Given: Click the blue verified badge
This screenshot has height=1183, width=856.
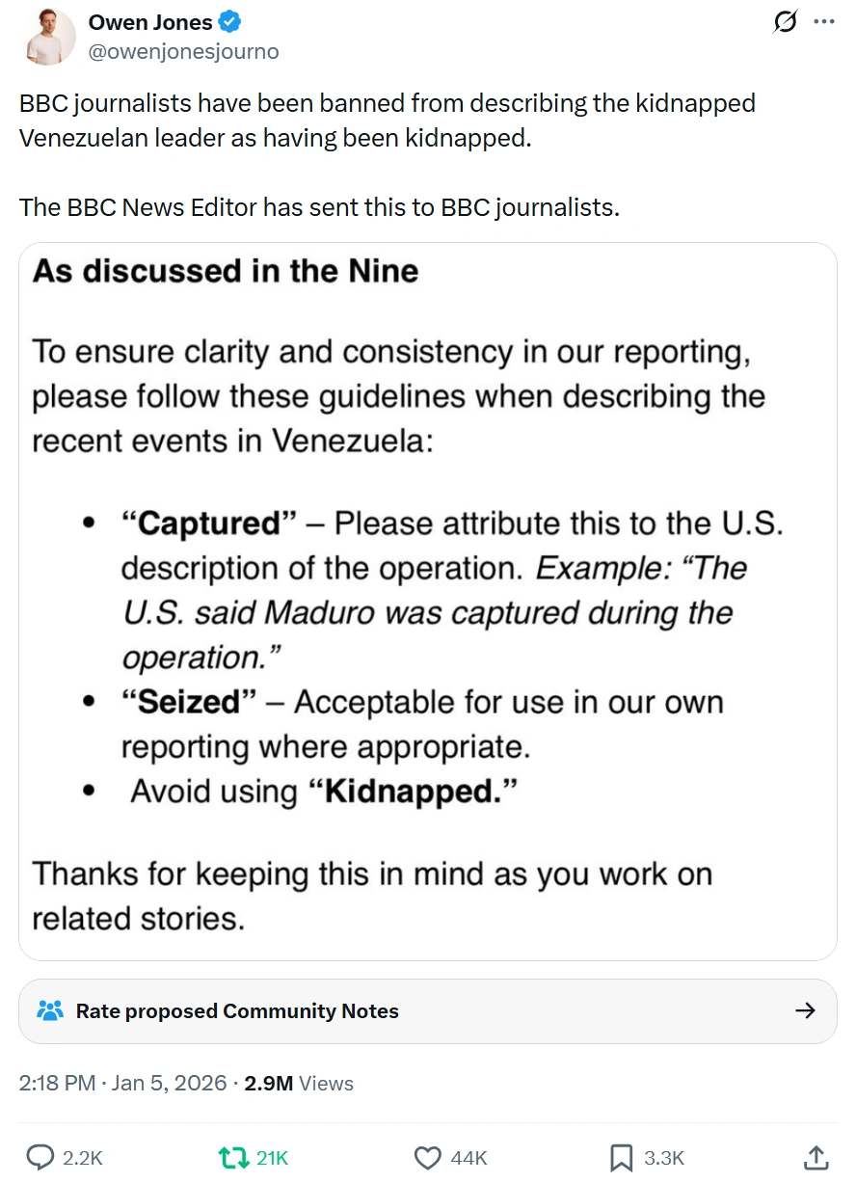Looking at the screenshot, I should pos(229,22).
